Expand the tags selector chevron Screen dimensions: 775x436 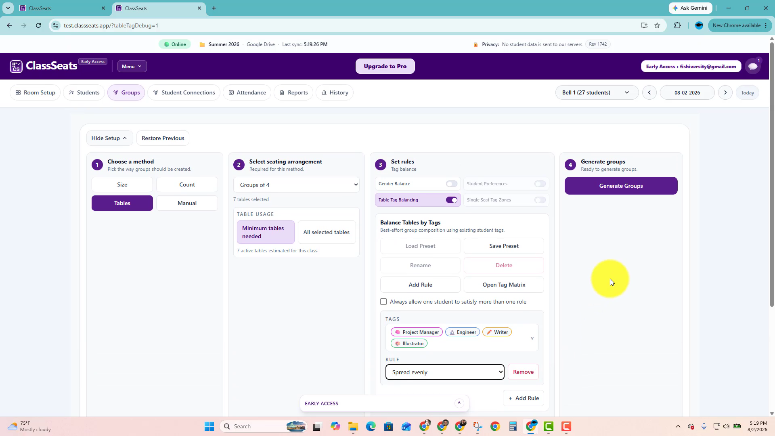pos(532,338)
